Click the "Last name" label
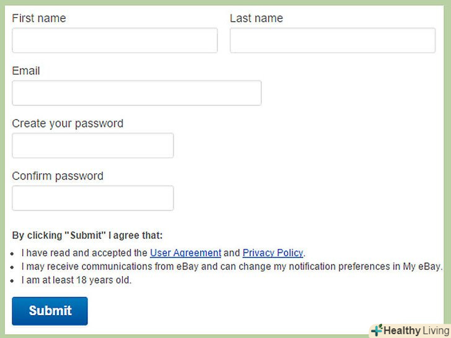Image resolution: width=451 pixels, height=338 pixels. click(x=256, y=19)
